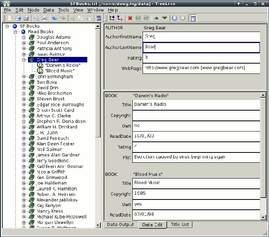
Task: Select David Brin in the tree
Action: (47, 88)
